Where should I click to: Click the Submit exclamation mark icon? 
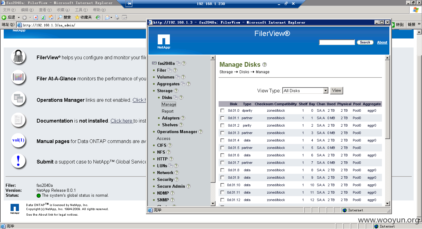pyautogui.click(x=18, y=161)
